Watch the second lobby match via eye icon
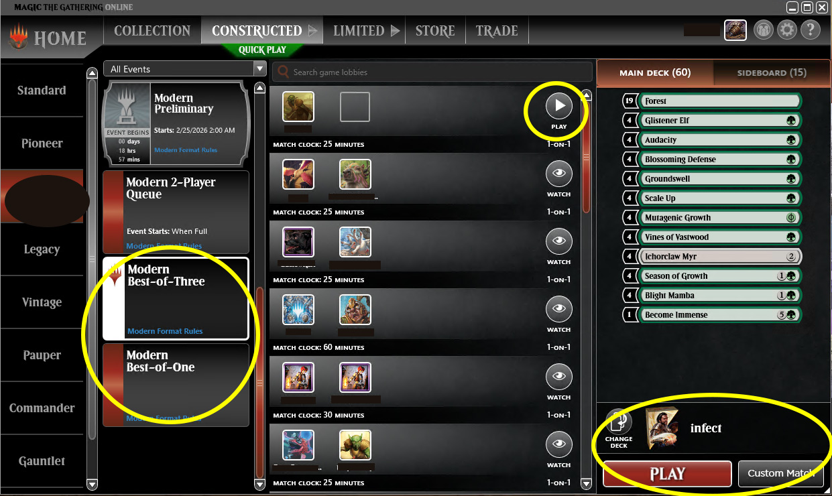Image resolution: width=832 pixels, height=496 pixels. coord(559,174)
